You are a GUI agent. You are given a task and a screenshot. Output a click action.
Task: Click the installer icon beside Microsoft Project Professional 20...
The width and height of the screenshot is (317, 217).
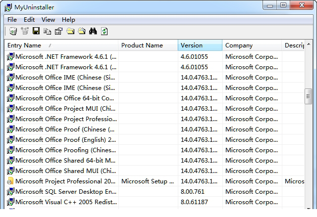[x=10, y=181]
